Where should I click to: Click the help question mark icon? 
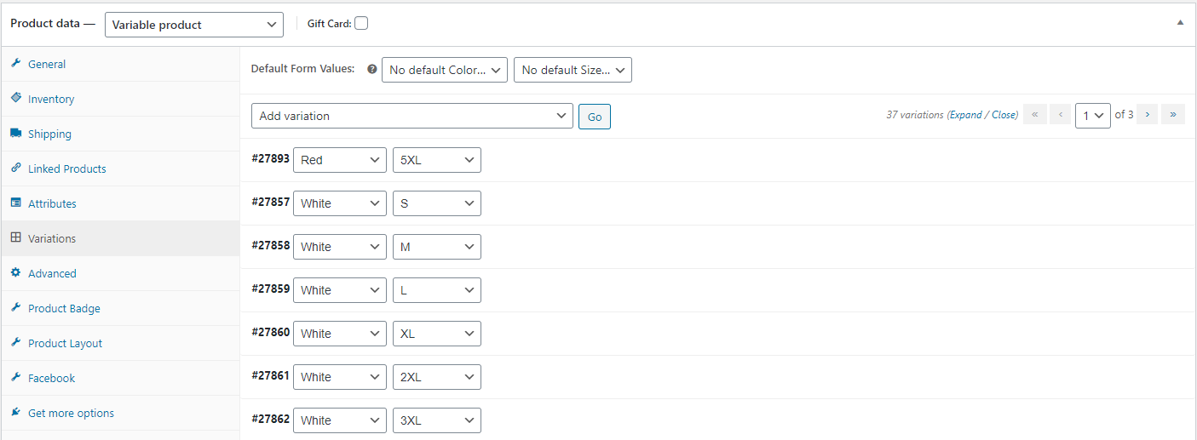click(371, 69)
